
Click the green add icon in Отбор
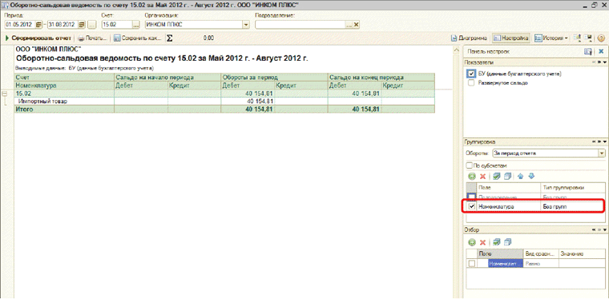(471, 242)
